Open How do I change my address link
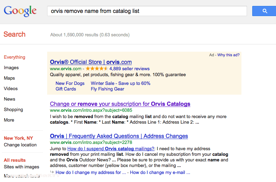This screenshot has width=276, height=182. click(x=90, y=173)
